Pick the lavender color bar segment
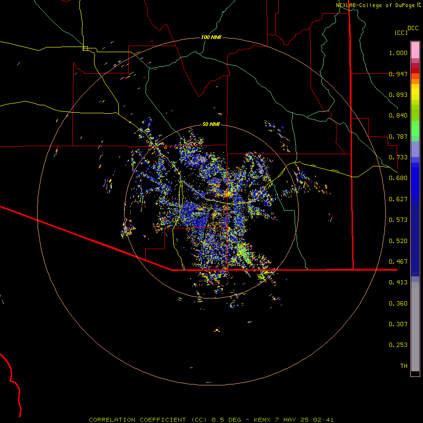This screenshot has height=423, width=423. tap(415, 149)
